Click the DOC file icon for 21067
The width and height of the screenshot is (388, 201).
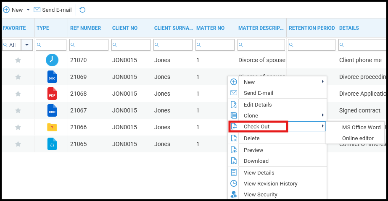click(x=52, y=110)
